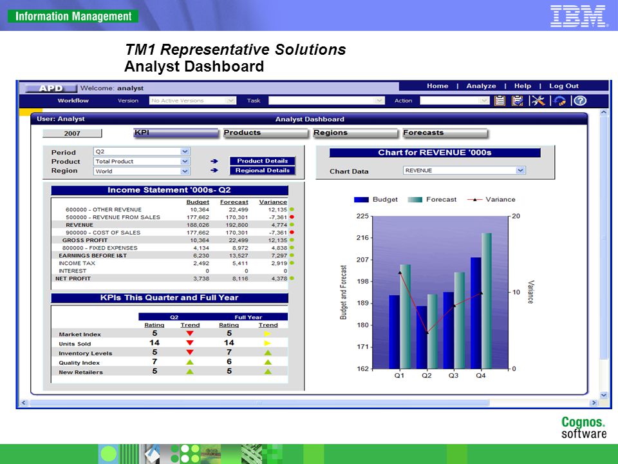Click Home in the top menu
This screenshot has width=618, height=464.
pyautogui.click(x=438, y=86)
